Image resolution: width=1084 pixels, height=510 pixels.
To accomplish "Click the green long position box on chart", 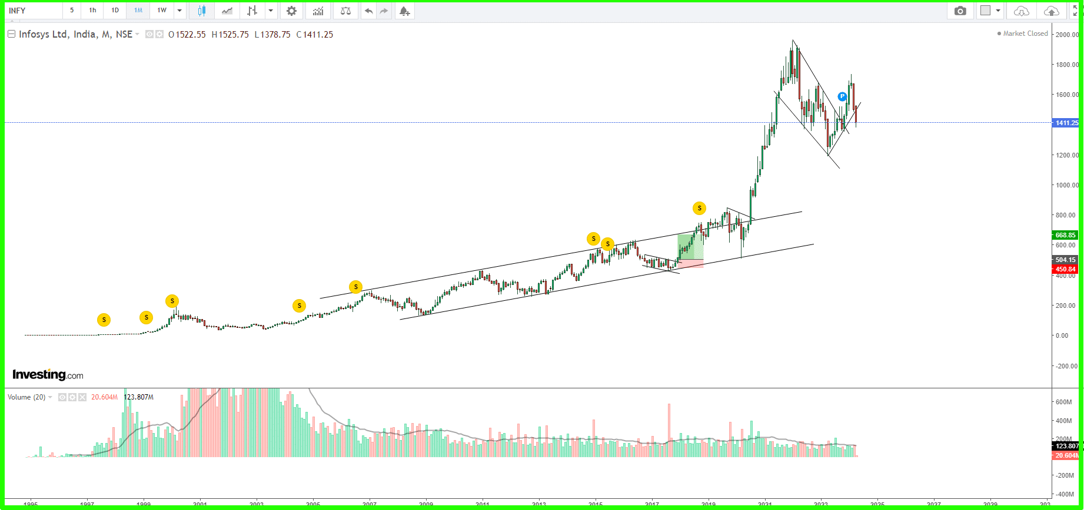I will [690, 247].
